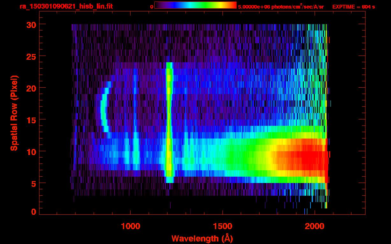This screenshot has width=391, height=244.
Task: Click the x-axis tick label 1500
Action: point(223,226)
